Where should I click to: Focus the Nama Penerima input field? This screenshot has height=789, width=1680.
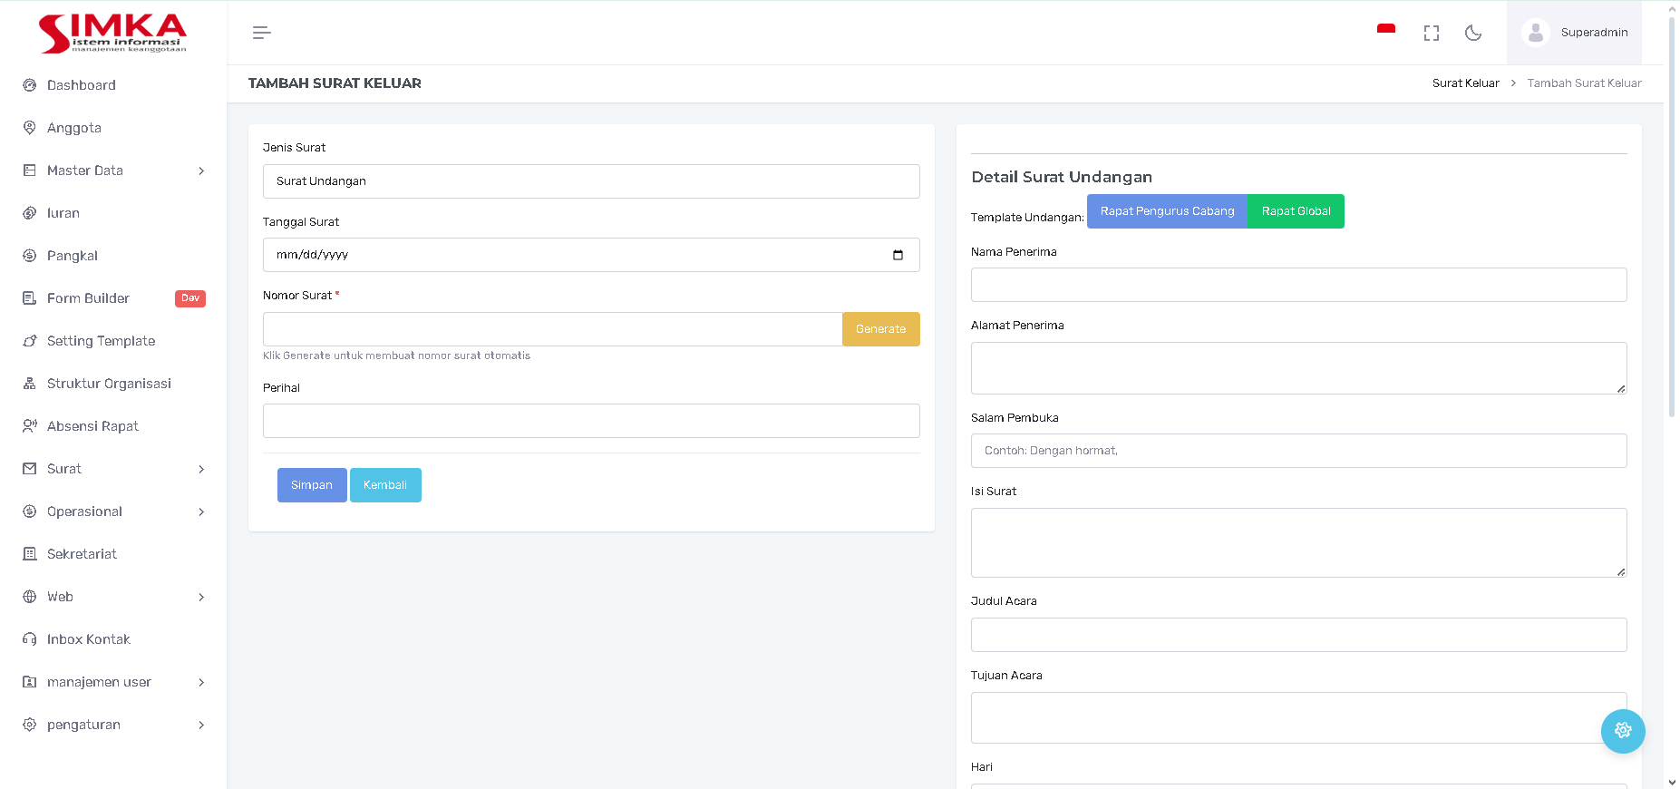1298,285
